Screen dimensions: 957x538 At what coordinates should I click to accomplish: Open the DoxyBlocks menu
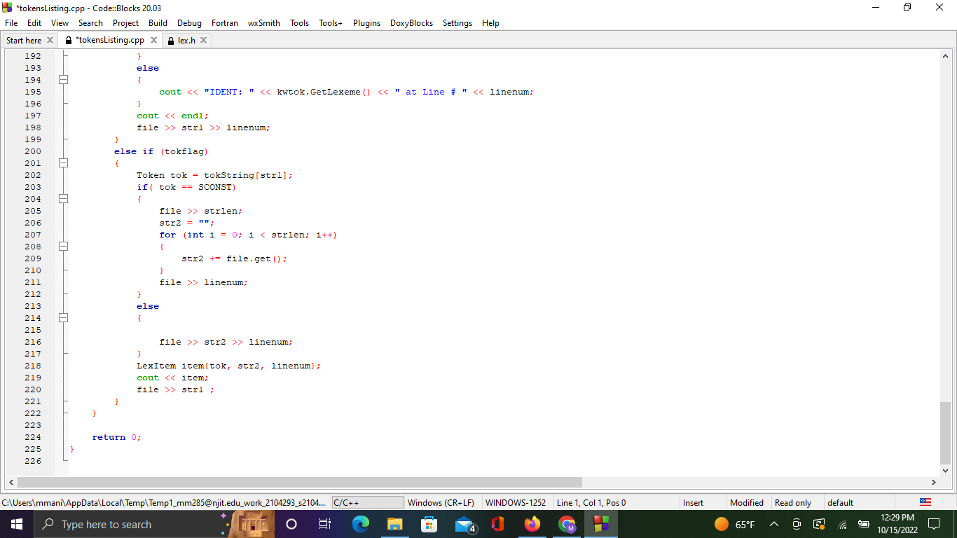point(411,22)
